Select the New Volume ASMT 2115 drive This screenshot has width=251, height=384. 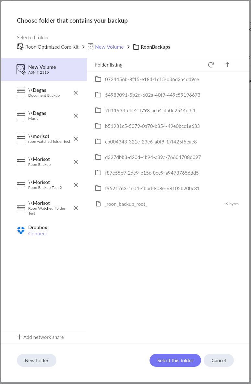pyautogui.click(x=42, y=69)
